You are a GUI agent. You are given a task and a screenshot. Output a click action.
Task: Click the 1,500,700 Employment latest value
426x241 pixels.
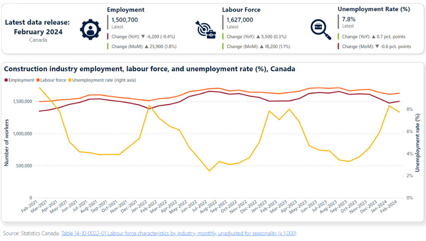[125, 20]
